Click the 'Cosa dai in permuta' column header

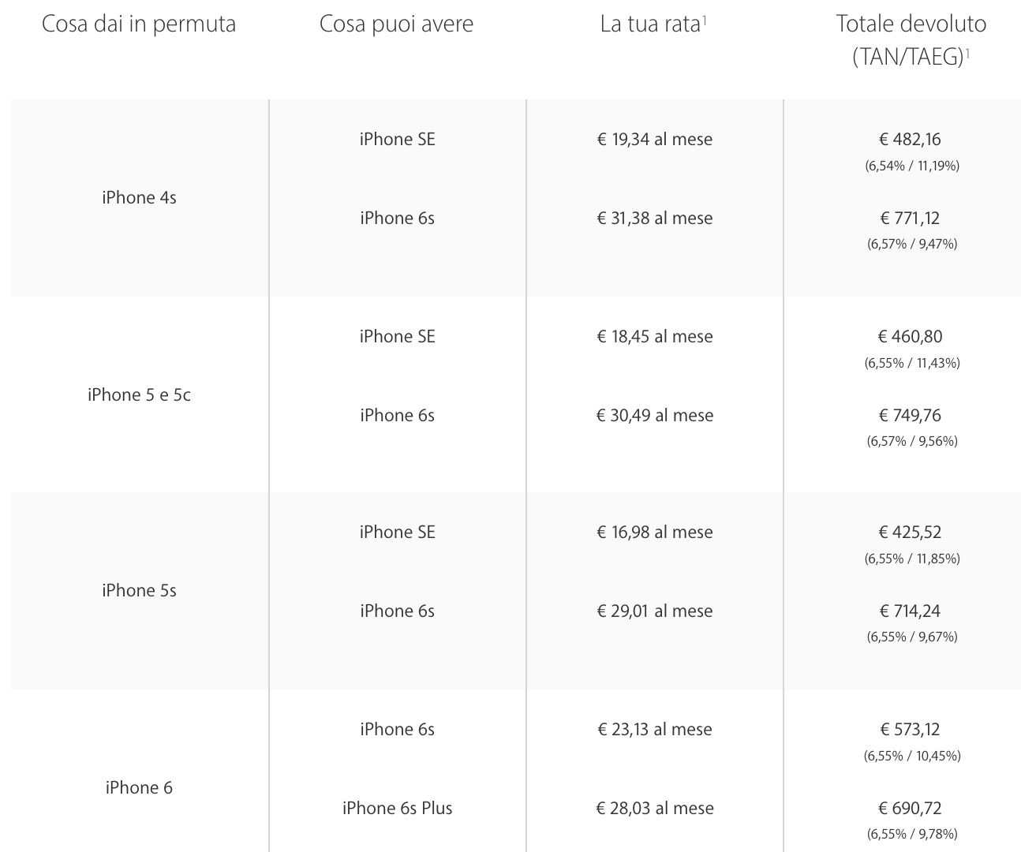pos(139,24)
